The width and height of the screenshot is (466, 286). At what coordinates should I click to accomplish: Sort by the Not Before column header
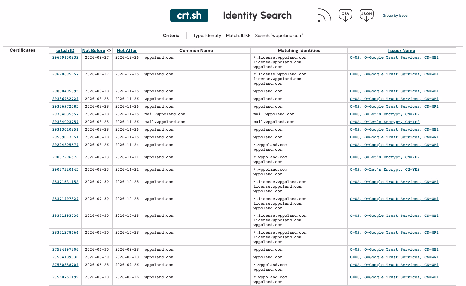click(94, 51)
